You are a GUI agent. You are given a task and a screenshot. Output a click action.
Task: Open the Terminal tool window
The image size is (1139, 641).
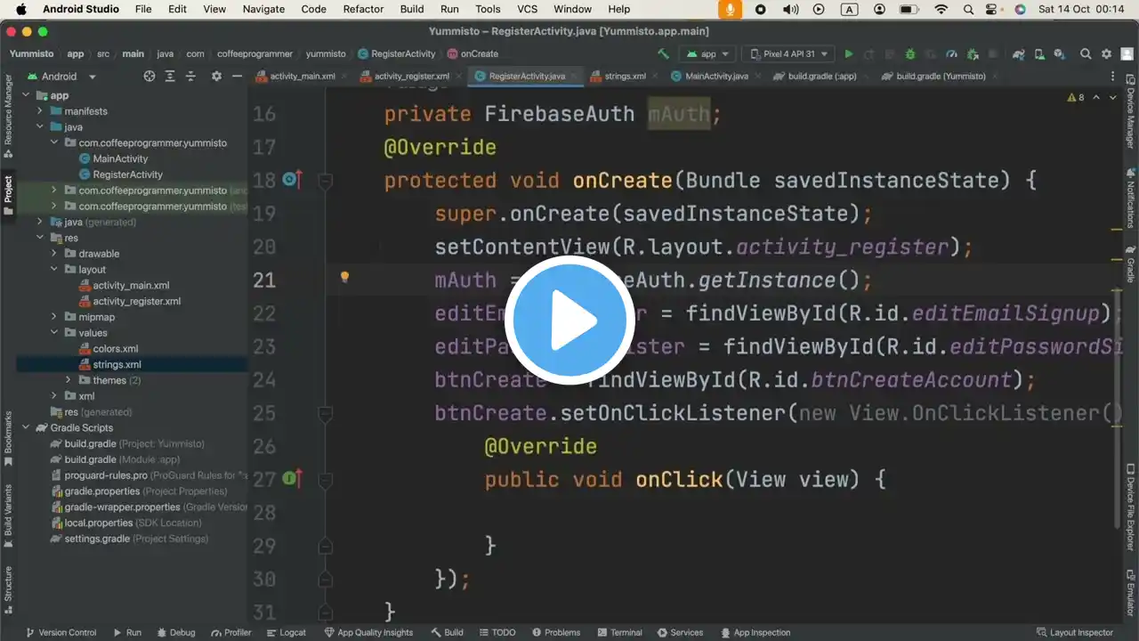click(619, 633)
